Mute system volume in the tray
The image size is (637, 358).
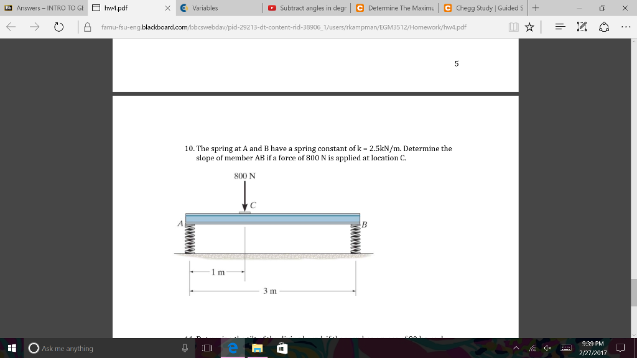coord(547,349)
